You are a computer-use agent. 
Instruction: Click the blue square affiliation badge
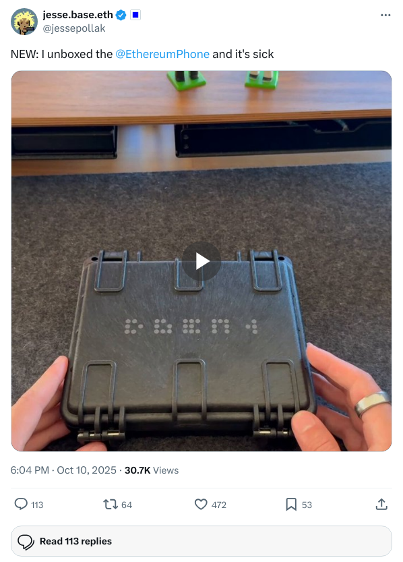[x=135, y=15]
